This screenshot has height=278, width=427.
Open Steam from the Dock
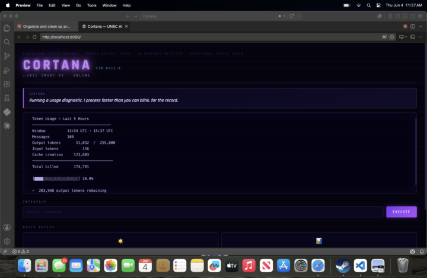pyautogui.click(x=343, y=266)
